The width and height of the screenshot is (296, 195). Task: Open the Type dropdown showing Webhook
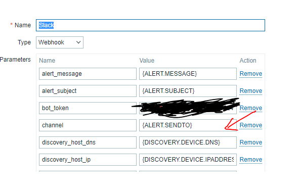tap(60, 42)
